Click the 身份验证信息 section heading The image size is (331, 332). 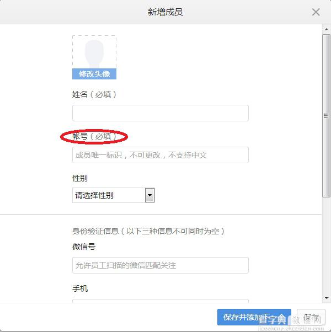[148, 231]
